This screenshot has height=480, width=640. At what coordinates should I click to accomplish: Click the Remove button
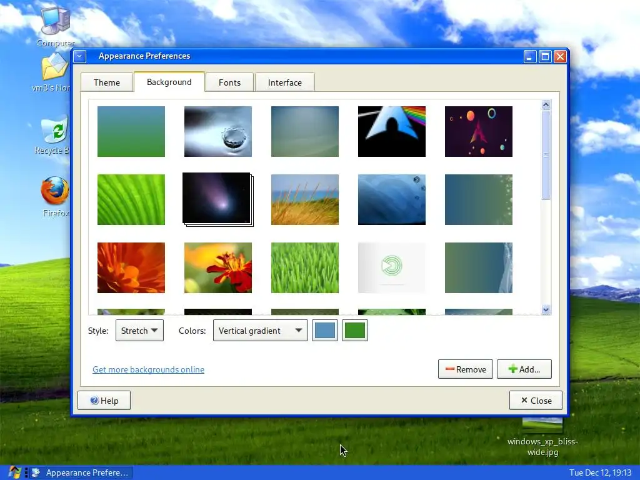465,369
